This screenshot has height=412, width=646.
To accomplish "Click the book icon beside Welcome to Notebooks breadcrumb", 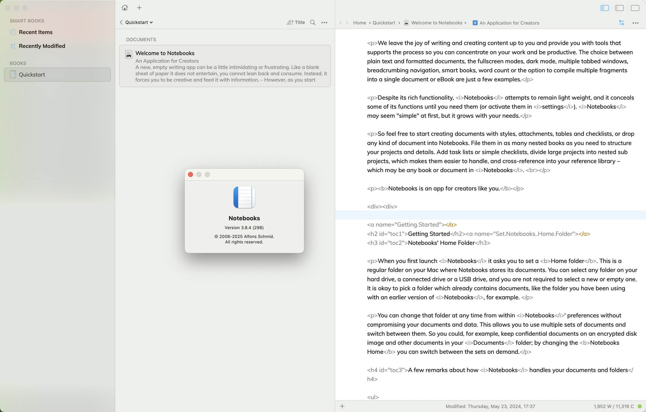I will [x=407, y=23].
